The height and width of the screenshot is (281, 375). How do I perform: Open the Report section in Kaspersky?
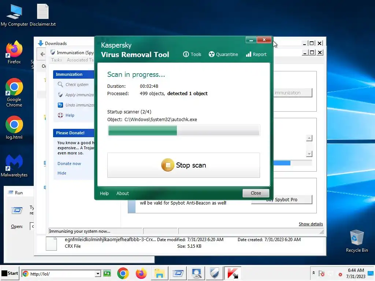(256, 55)
